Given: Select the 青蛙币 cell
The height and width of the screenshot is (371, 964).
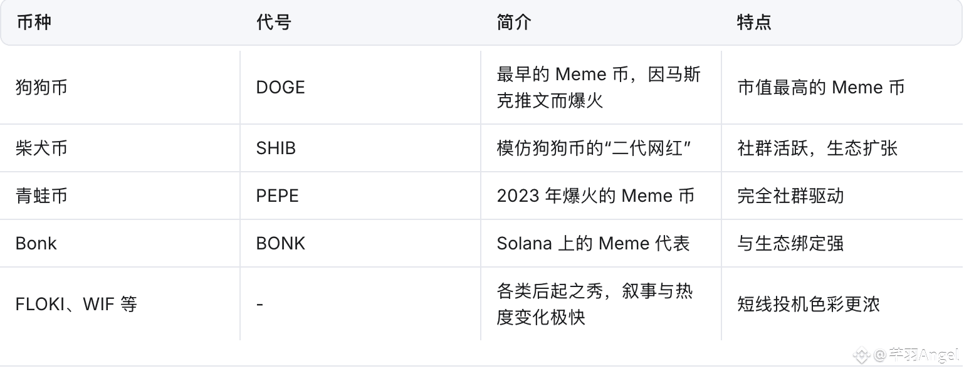Looking at the screenshot, I should point(41,196).
